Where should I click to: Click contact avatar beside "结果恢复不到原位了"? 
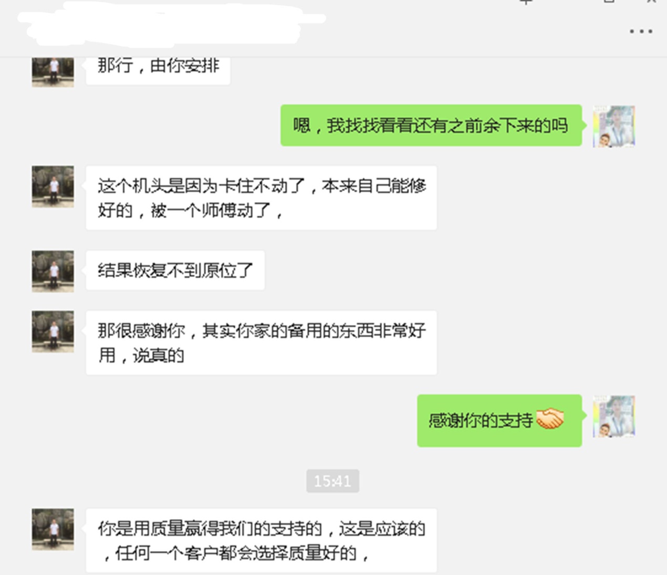point(53,271)
